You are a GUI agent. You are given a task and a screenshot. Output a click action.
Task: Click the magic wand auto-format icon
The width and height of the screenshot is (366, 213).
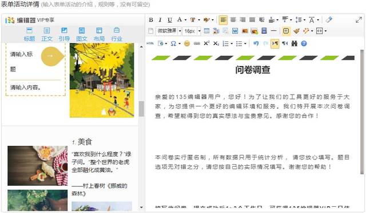(x=306, y=31)
